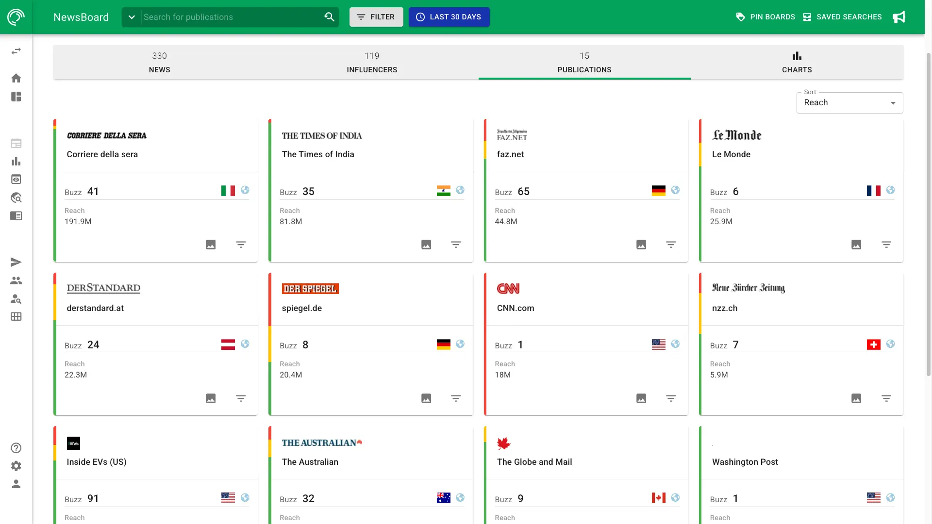932x524 pixels.
Task: Click the person search sidebar icon
Action: pyautogui.click(x=16, y=299)
